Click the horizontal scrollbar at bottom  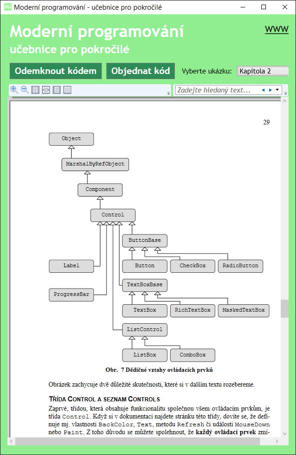click(x=139, y=441)
